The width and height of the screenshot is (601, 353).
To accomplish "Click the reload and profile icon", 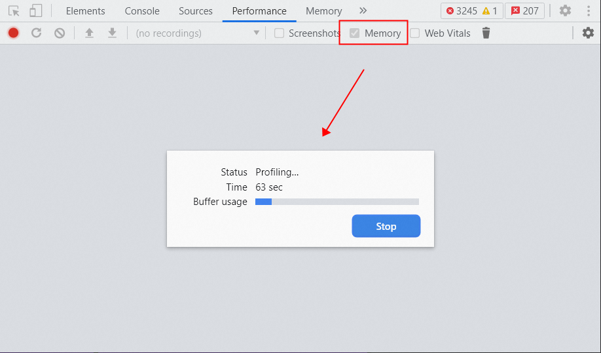I will point(37,33).
